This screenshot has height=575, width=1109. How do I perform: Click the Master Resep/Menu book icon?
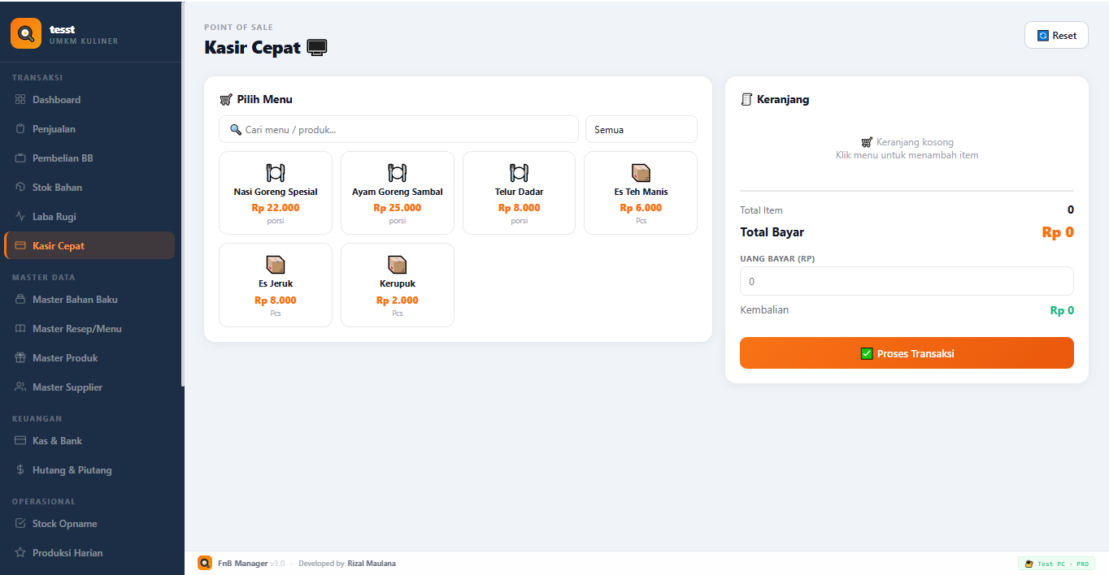point(21,328)
